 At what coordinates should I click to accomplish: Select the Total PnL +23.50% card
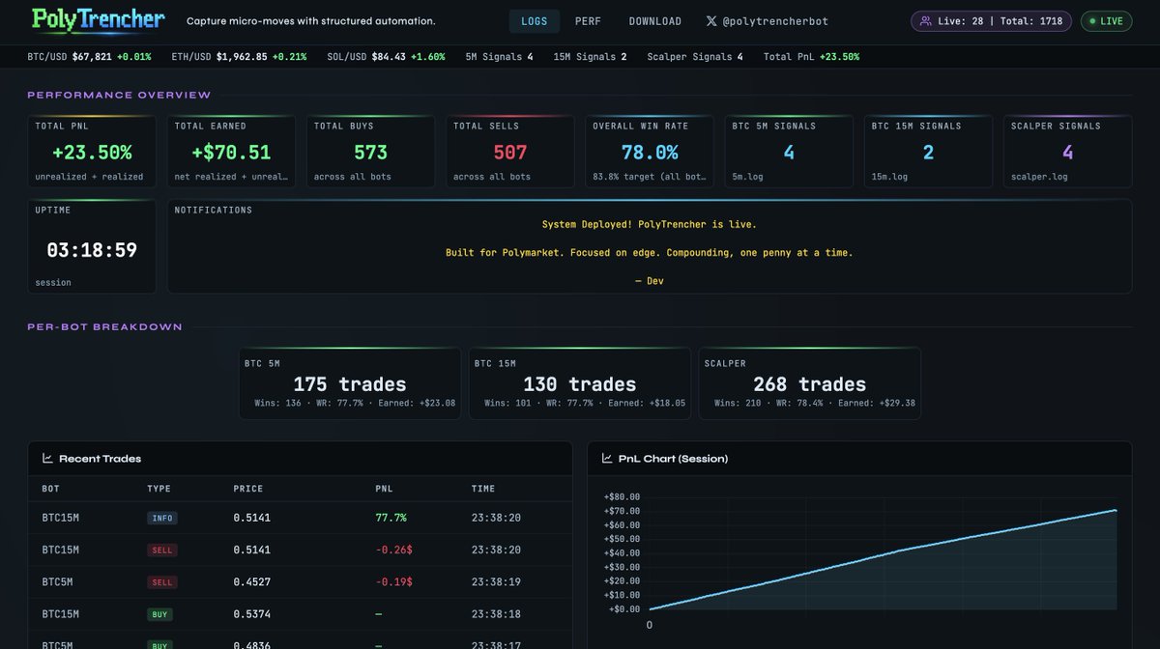point(92,152)
